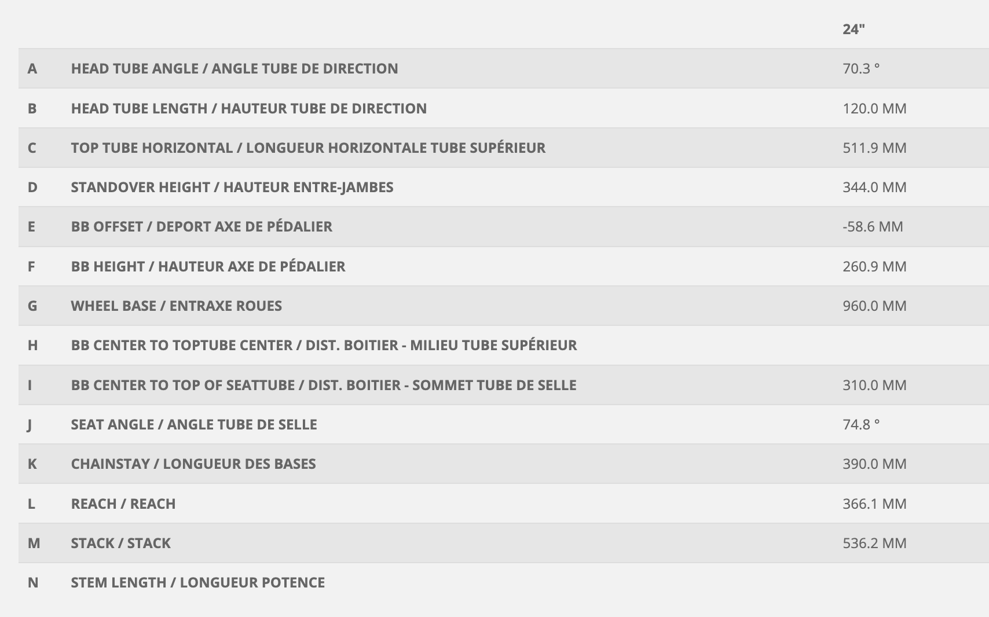Click the 344.0 MM standover value

874,187
